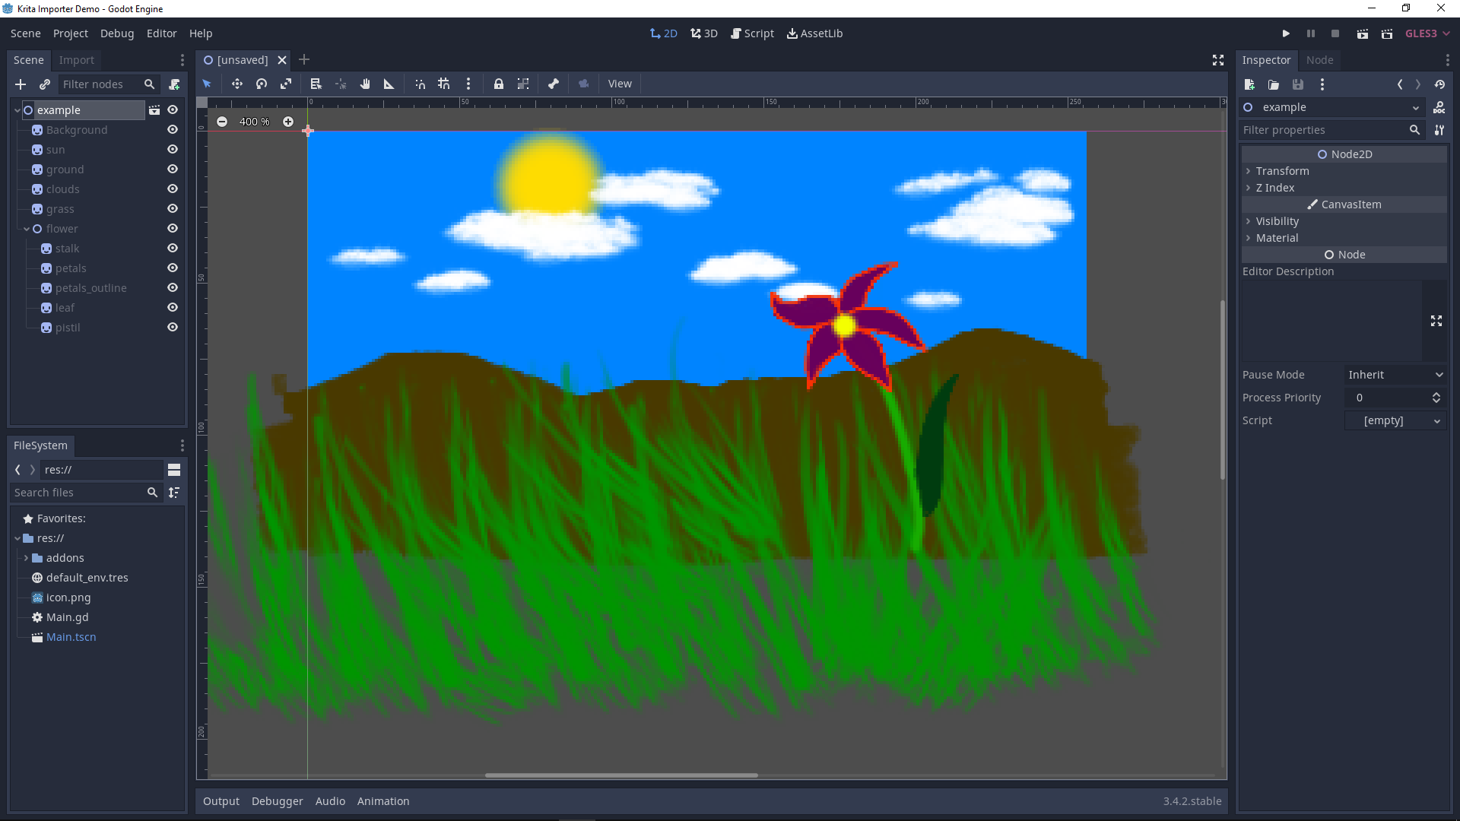The height and width of the screenshot is (821, 1460).
Task: Collapse the flower node tree
Action: click(x=27, y=229)
